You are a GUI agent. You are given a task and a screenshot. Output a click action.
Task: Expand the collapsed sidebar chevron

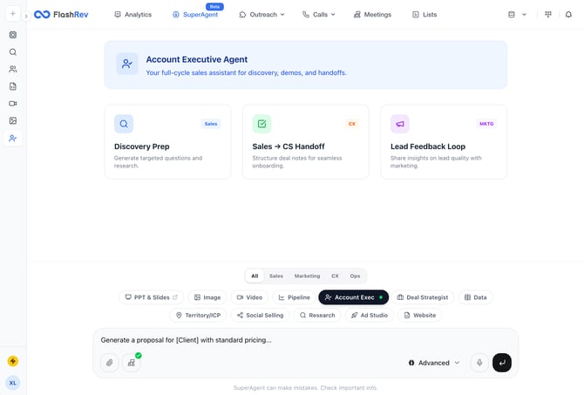click(26, 16)
